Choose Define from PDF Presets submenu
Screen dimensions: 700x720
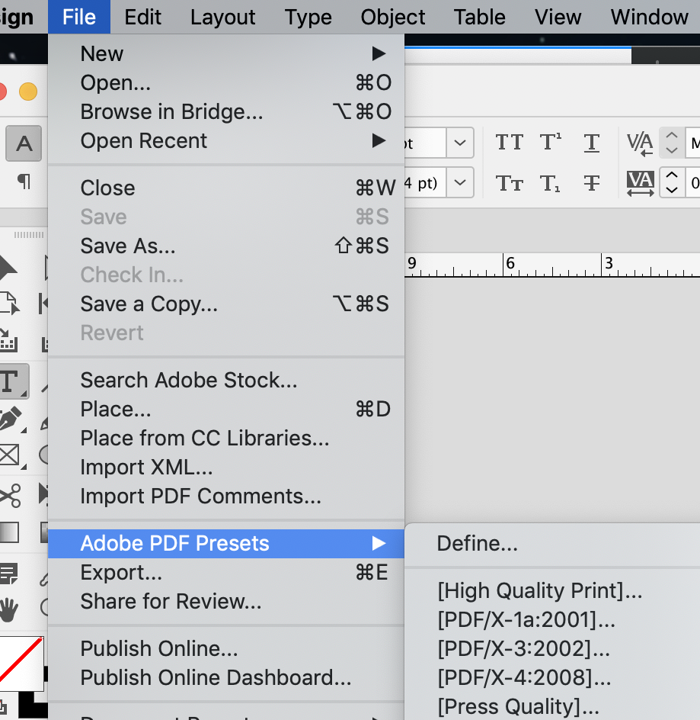pos(477,543)
